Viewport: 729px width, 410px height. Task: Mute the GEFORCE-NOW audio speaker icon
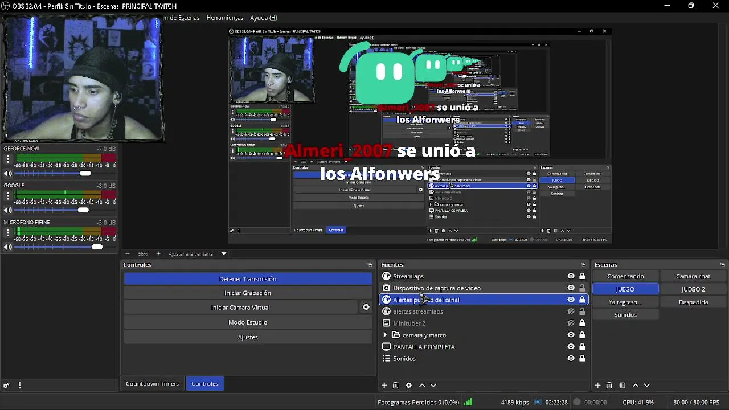coord(8,173)
